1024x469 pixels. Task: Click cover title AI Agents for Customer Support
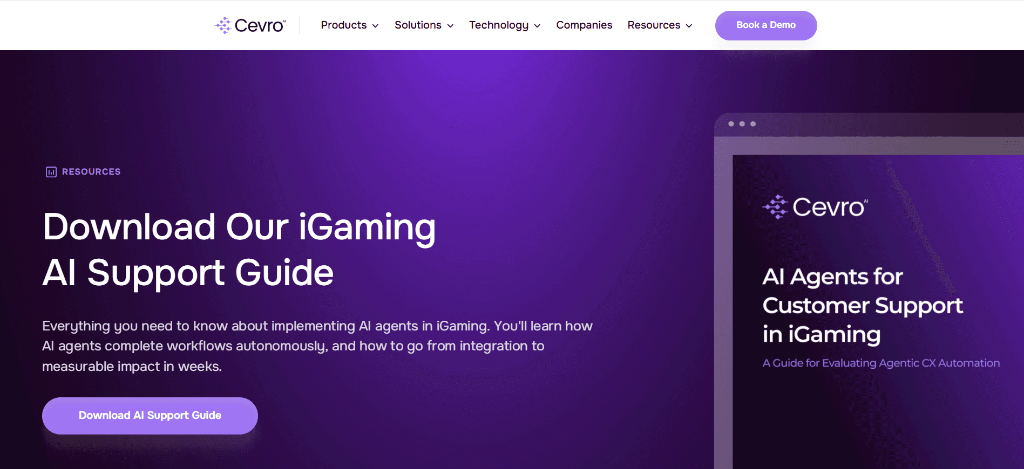click(x=863, y=306)
